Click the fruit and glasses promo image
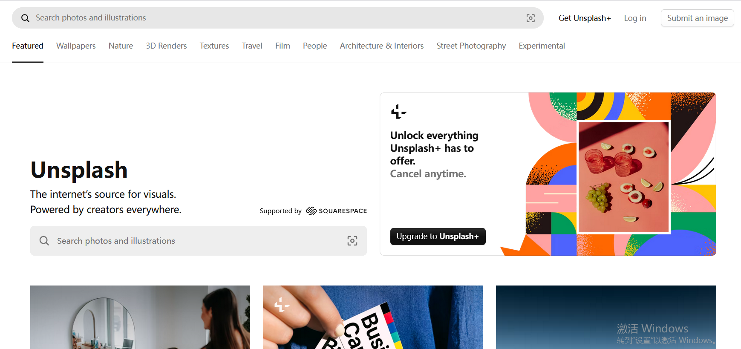The width and height of the screenshot is (741, 349). (623, 177)
